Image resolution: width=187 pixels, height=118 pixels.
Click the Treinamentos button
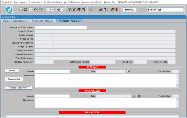14,79
